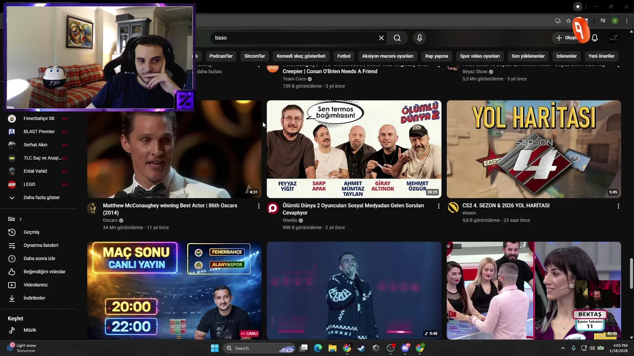This screenshot has width=634, height=356.
Task: Show hidden system tray icons
Action: (563, 348)
